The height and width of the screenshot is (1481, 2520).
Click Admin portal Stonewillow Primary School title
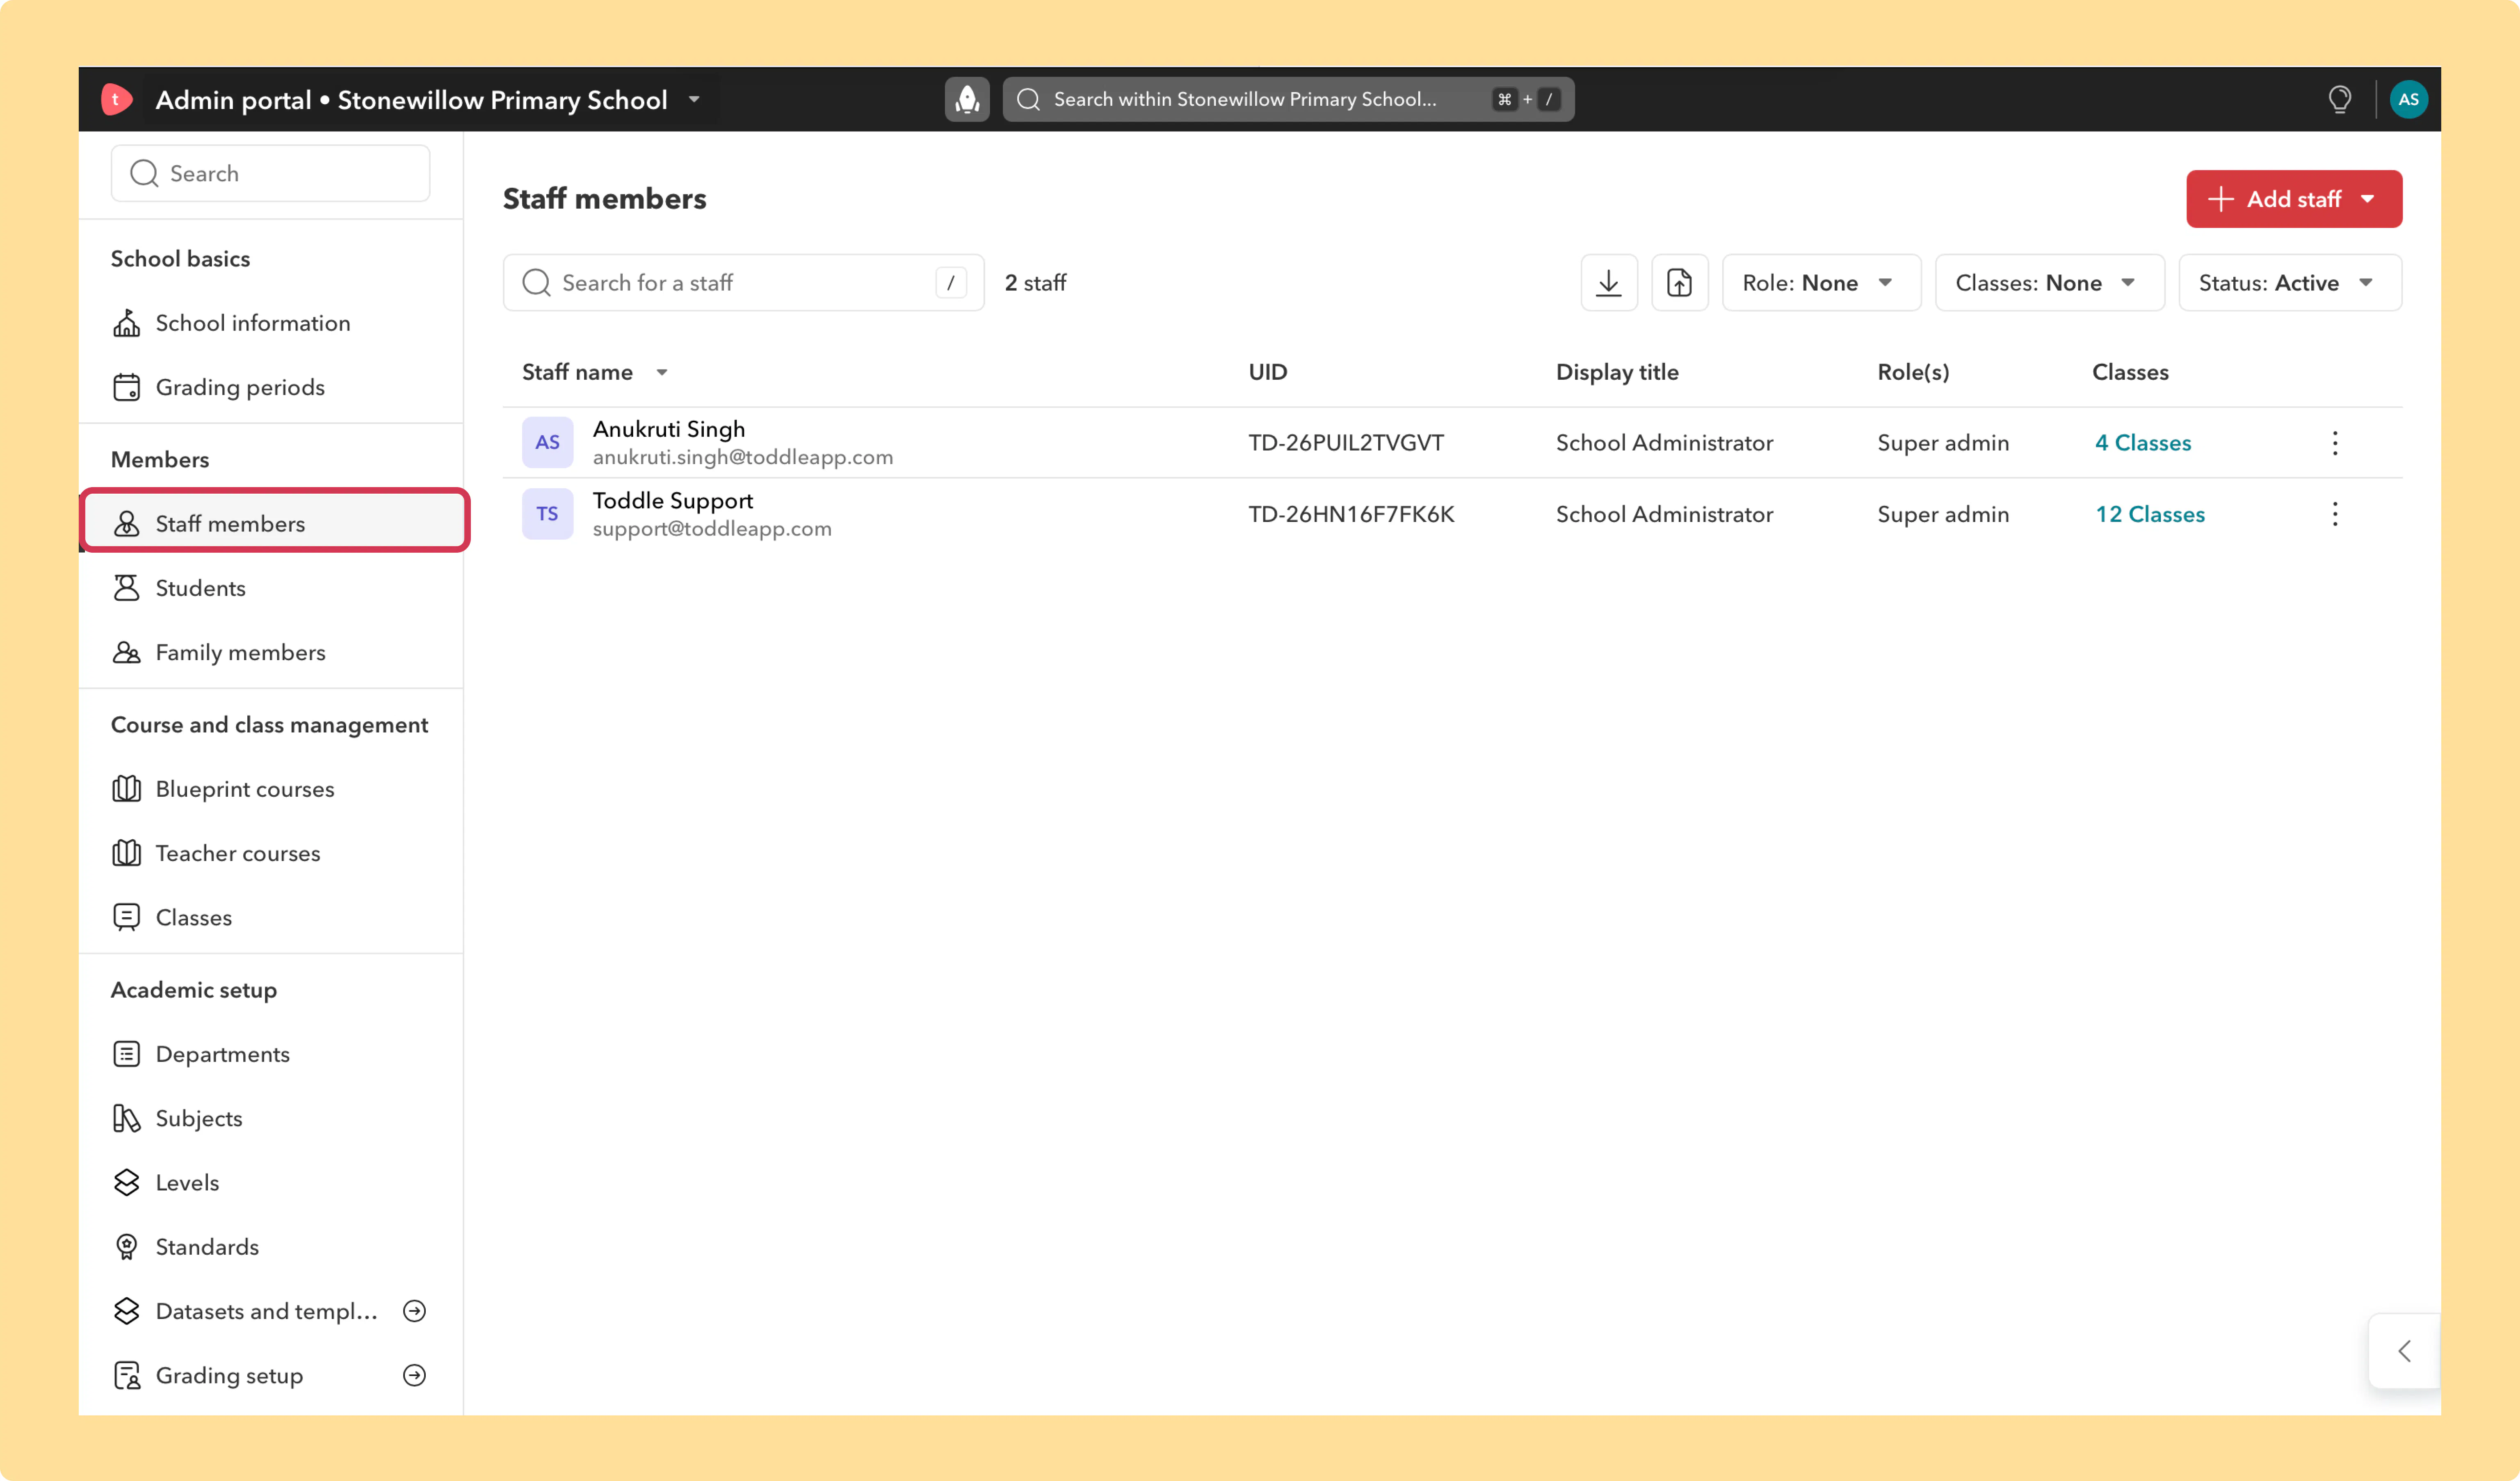point(411,100)
